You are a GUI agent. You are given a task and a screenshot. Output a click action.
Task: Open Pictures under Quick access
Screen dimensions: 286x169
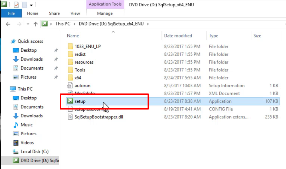[x=28, y=77]
